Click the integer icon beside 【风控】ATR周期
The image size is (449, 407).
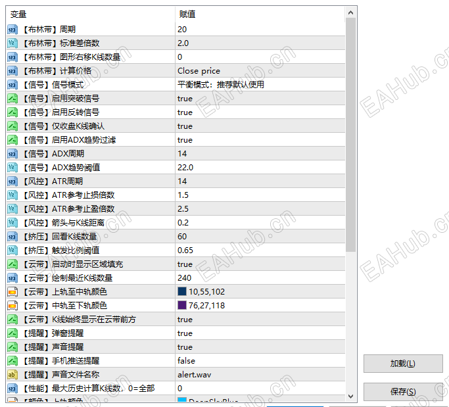[x=12, y=181]
